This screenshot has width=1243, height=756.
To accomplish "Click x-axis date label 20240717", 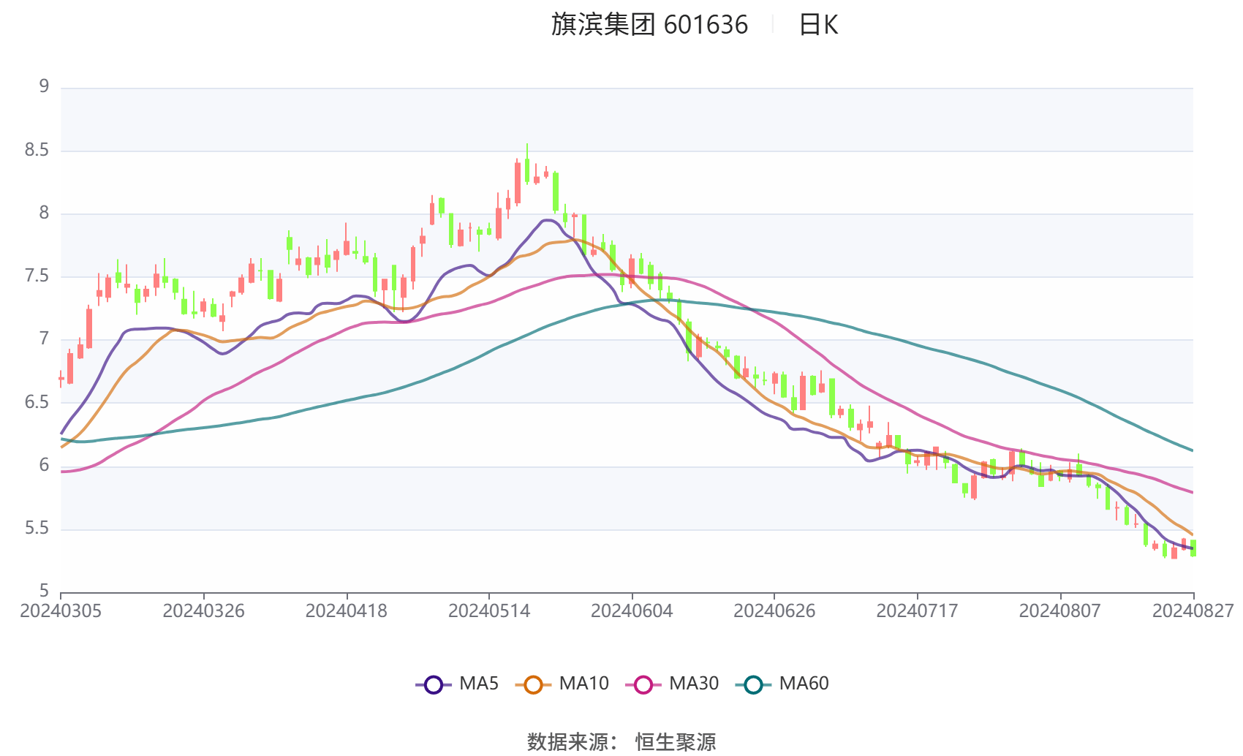I will (x=917, y=611).
